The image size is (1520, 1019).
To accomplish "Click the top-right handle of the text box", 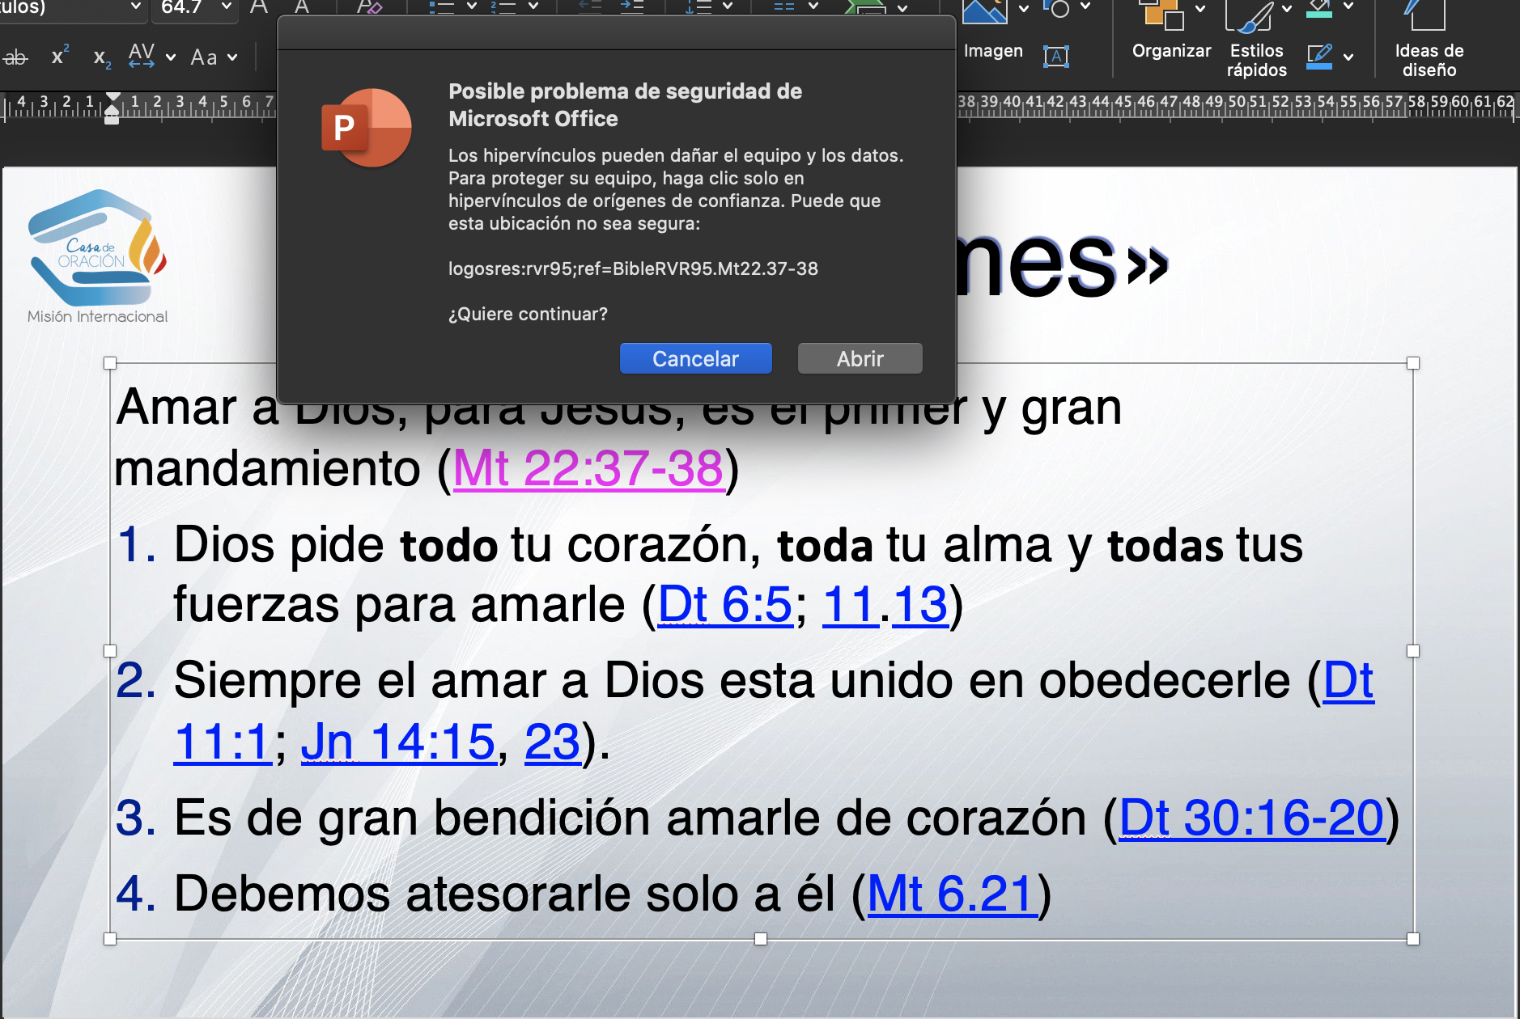I will [1413, 363].
